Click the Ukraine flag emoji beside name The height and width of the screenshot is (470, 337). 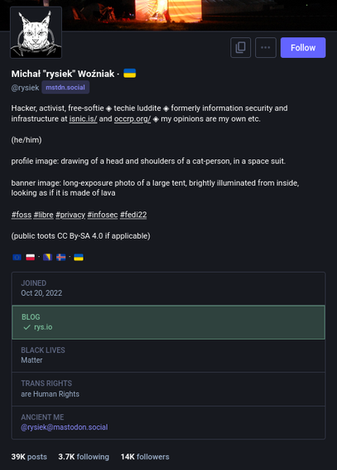coord(130,74)
